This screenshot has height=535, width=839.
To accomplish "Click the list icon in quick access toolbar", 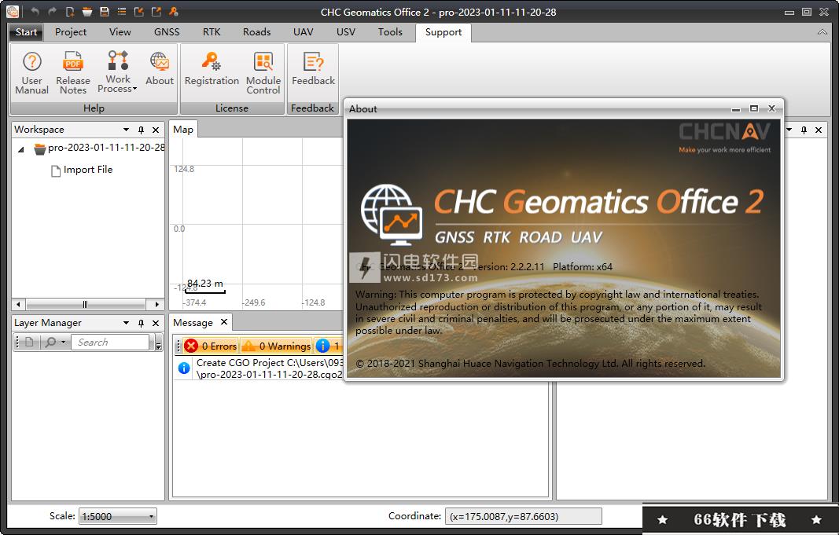I will tap(121, 11).
